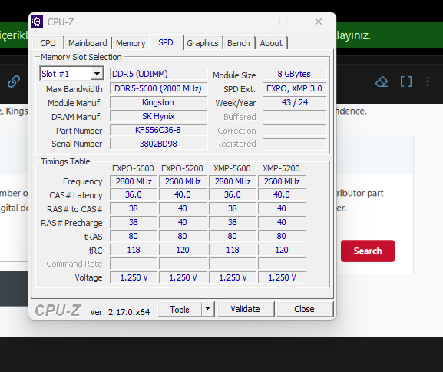Click XMP-5200 tRC 120 cell
This screenshot has height=372, width=443.
pos(282,250)
